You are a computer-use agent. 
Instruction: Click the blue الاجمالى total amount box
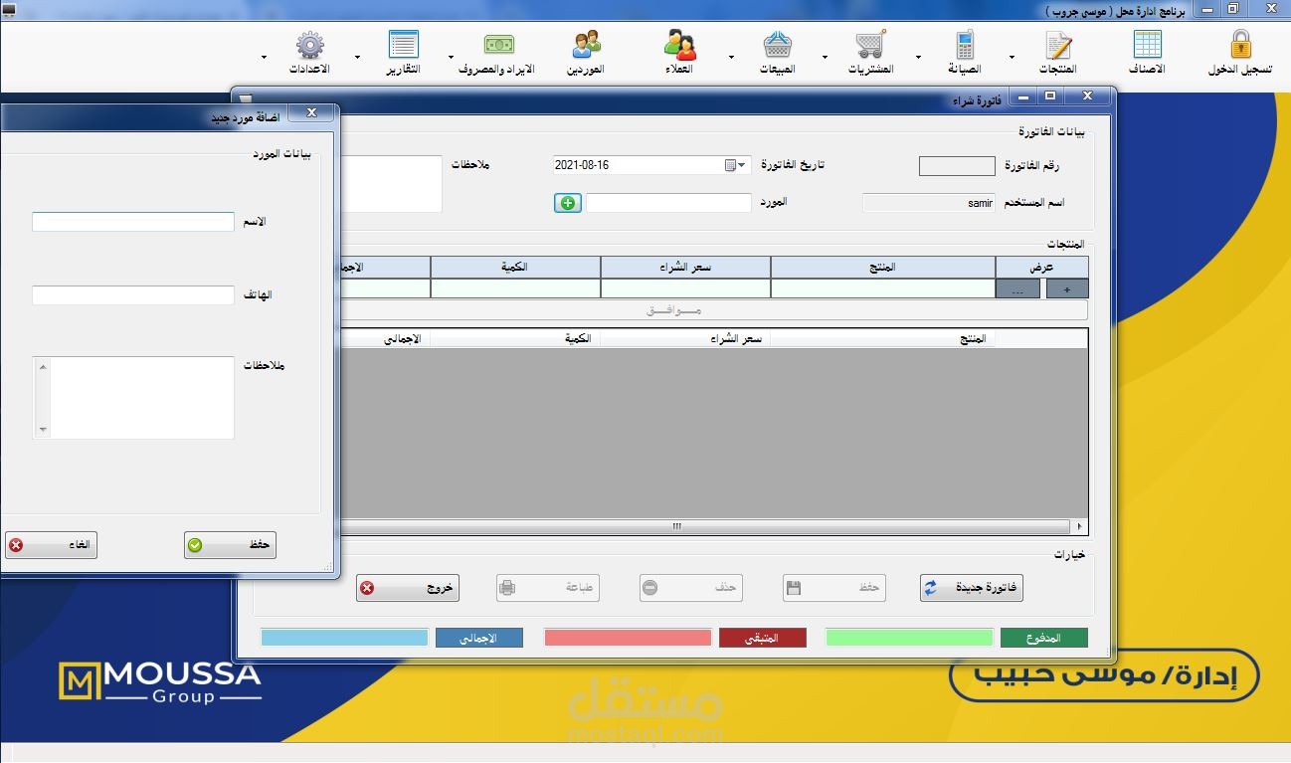[344, 638]
